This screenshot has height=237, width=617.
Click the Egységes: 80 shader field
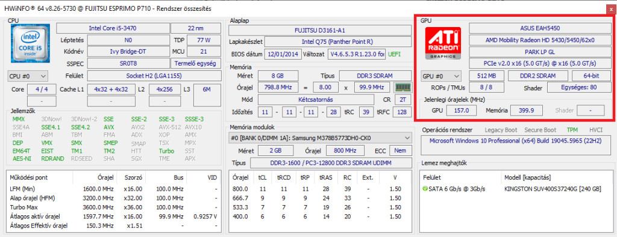click(578, 88)
